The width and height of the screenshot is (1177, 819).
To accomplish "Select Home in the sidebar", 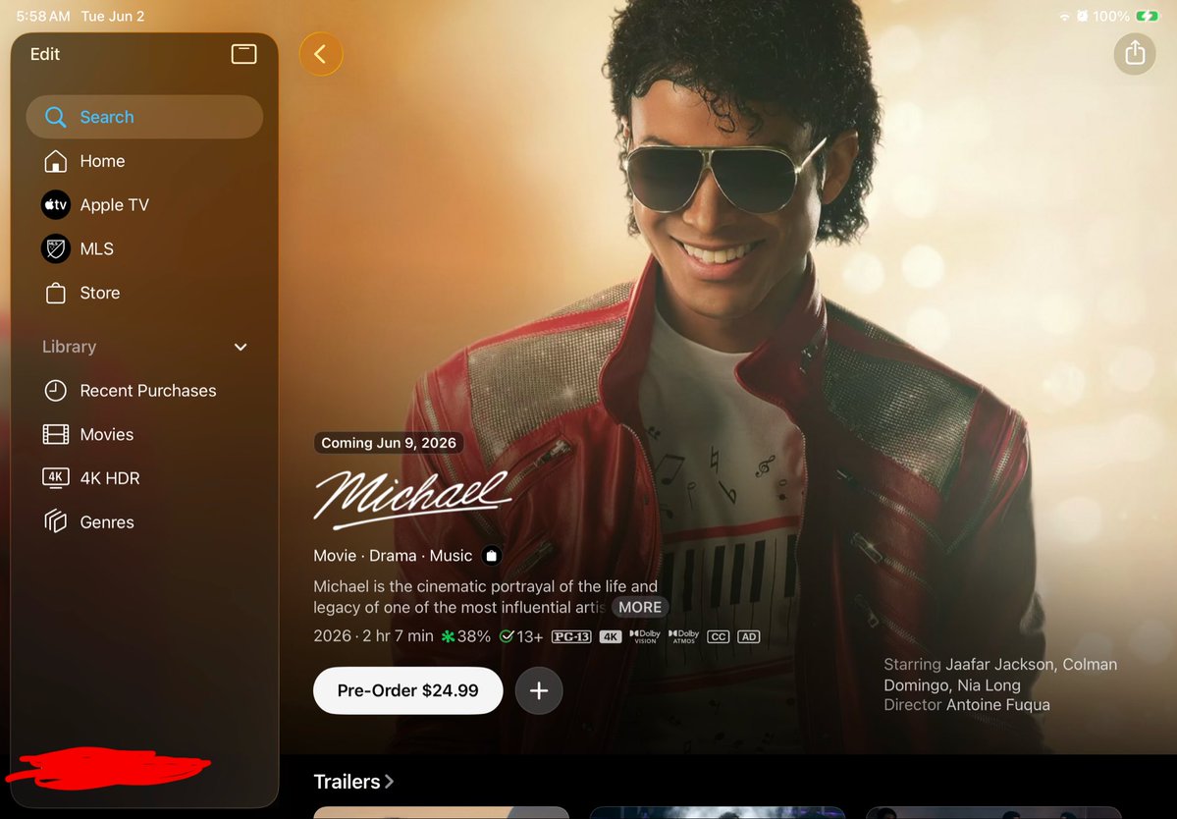I will (x=144, y=161).
